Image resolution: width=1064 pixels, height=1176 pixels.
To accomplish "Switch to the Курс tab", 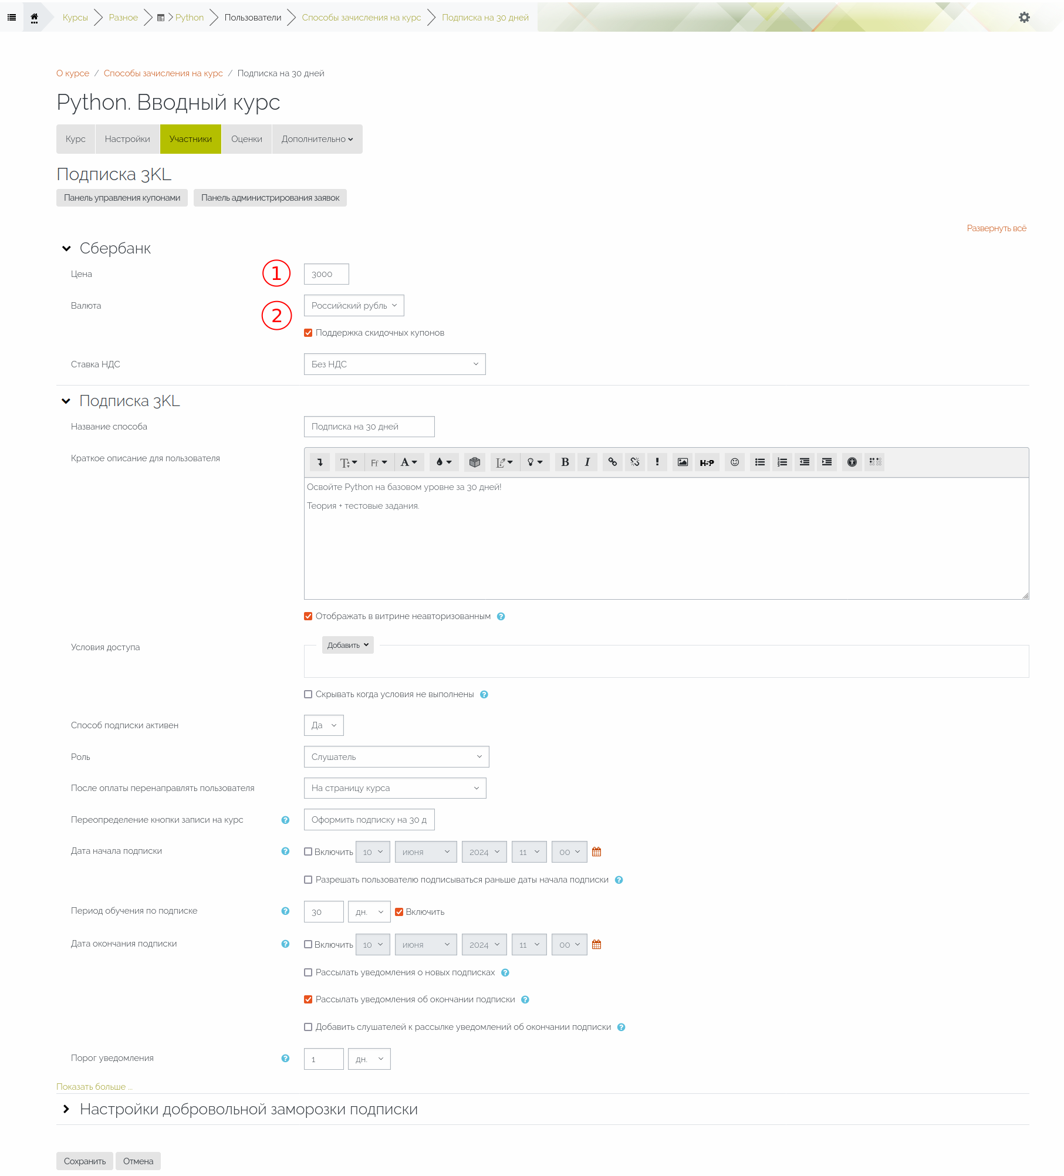I will tap(76, 139).
